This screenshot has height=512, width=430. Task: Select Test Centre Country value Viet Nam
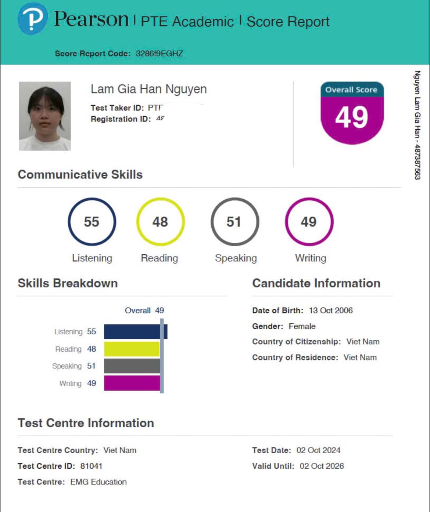(120, 450)
